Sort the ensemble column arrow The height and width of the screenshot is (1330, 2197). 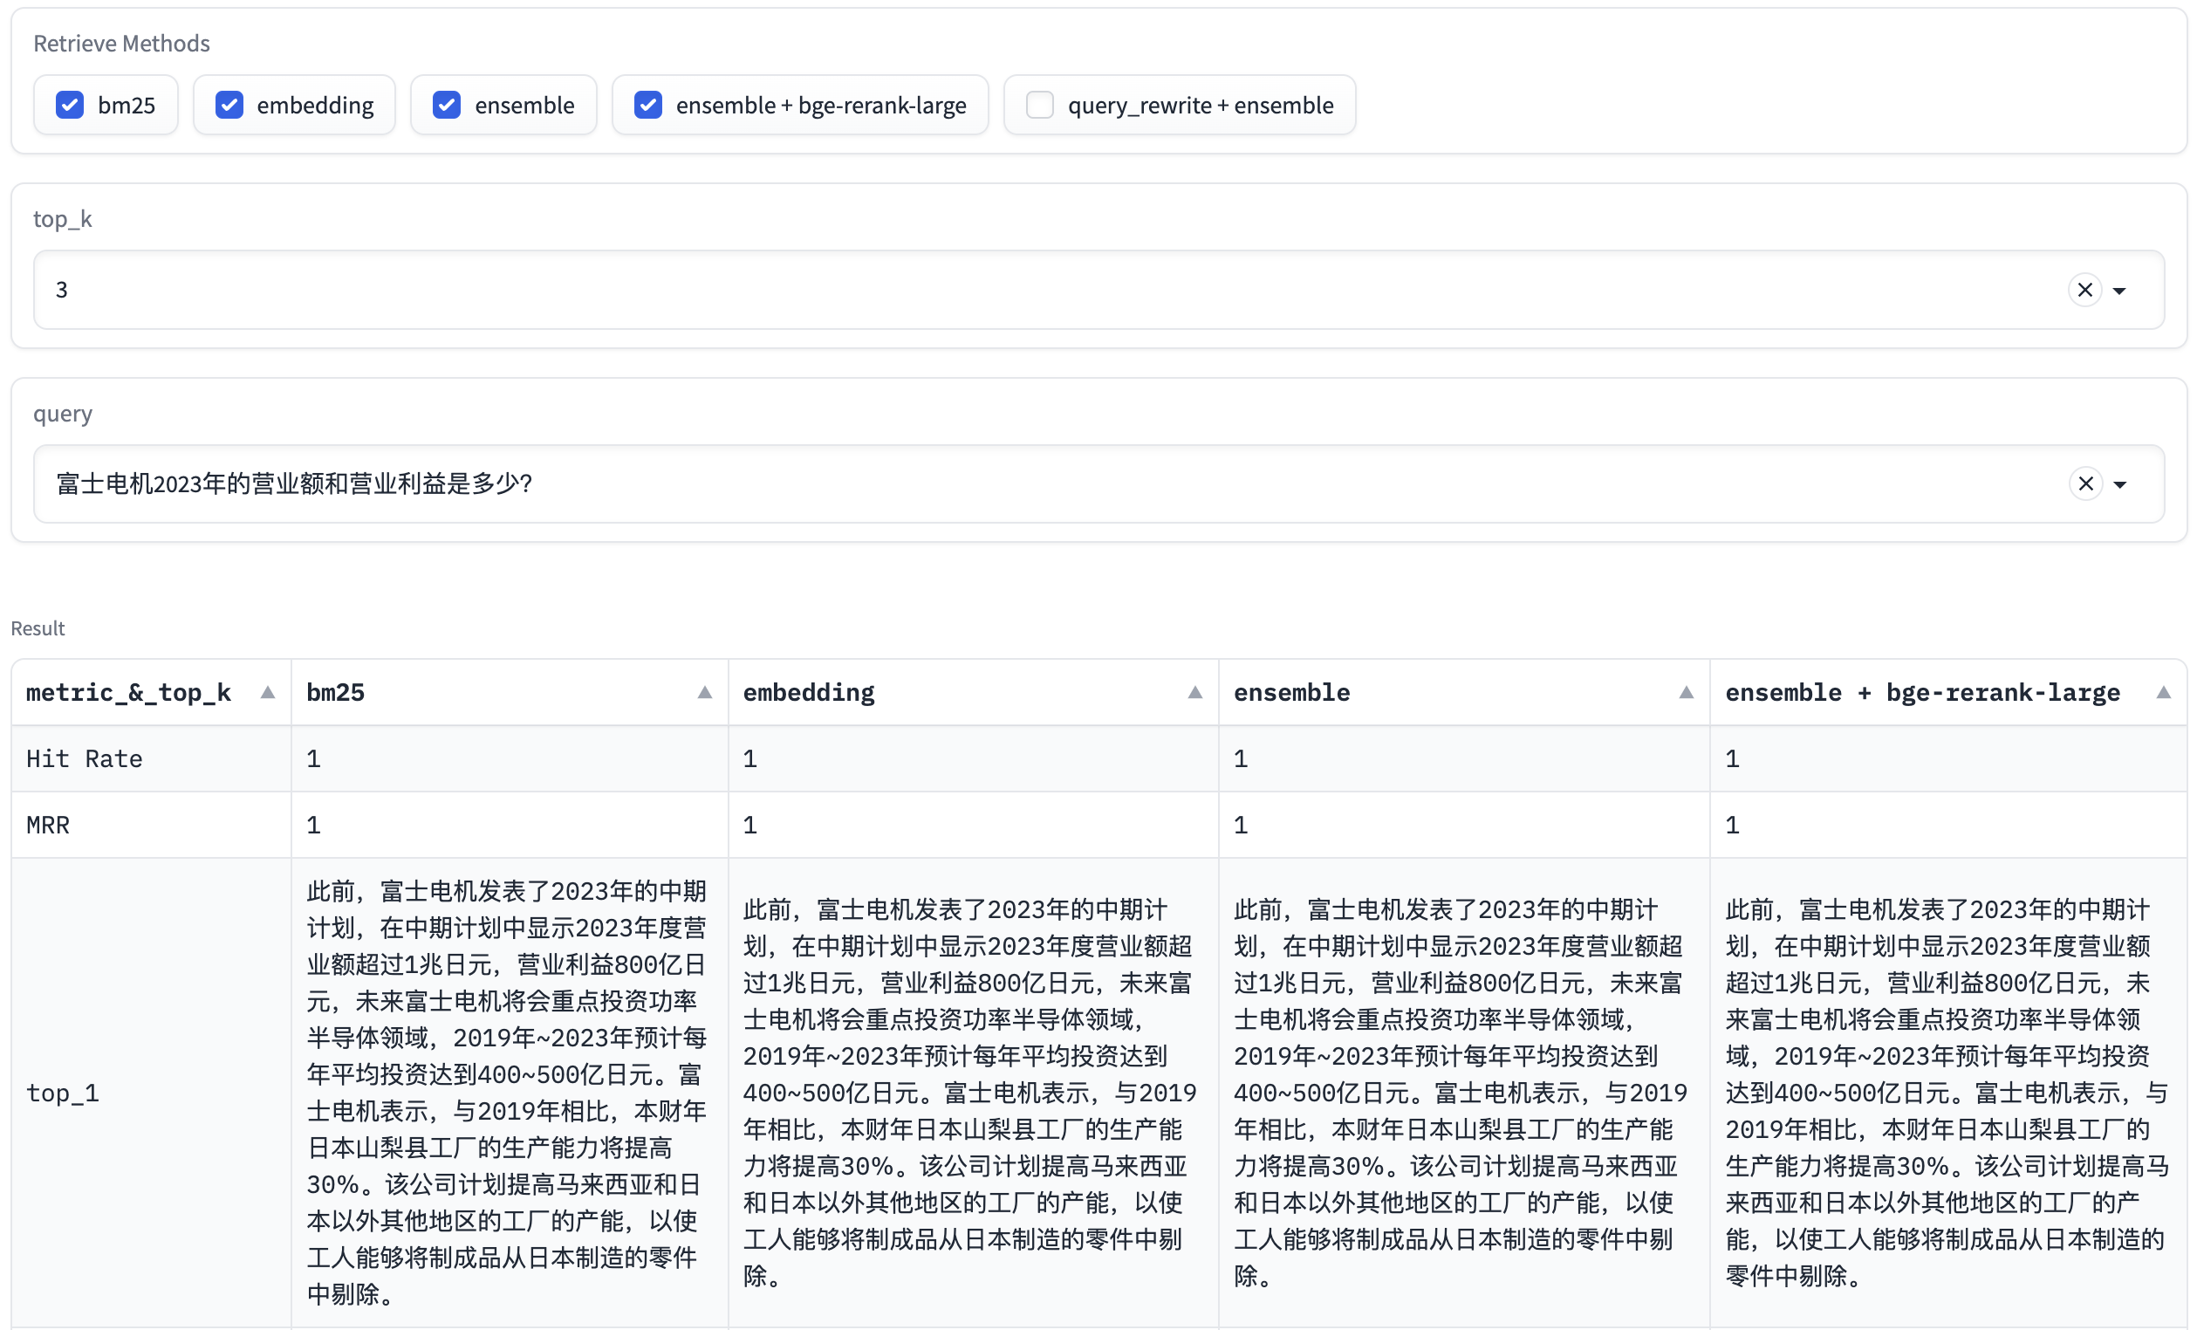(1686, 692)
